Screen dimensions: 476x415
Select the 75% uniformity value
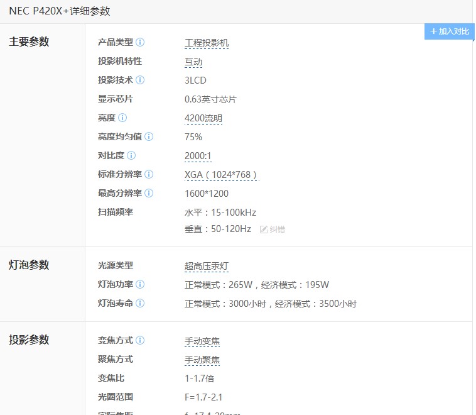point(193,137)
